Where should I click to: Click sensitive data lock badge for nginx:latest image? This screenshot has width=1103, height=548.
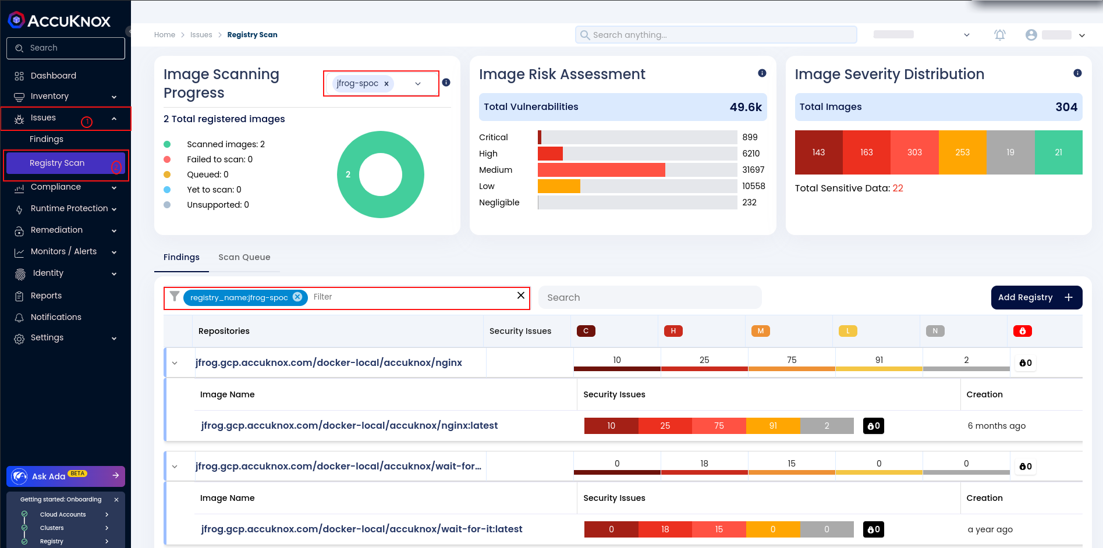click(874, 426)
